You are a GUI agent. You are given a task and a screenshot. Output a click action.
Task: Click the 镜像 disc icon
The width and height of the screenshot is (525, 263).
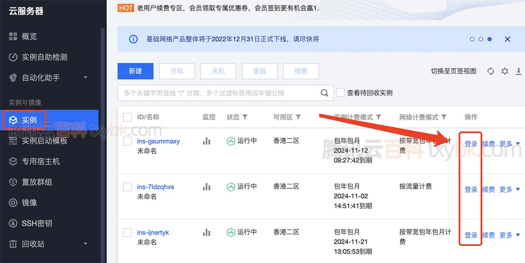[x=13, y=203]
